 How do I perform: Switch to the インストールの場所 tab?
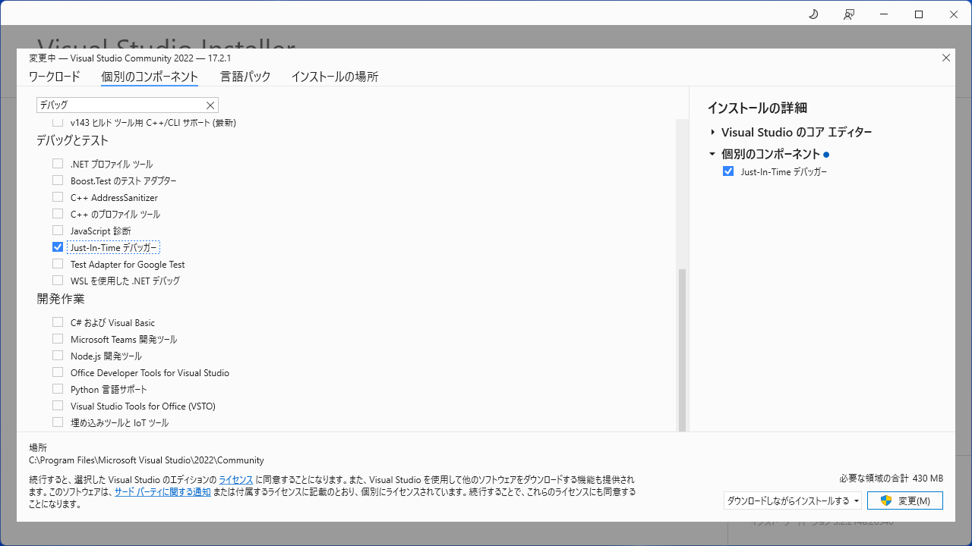pyautogui.click(x=334, y=77)
